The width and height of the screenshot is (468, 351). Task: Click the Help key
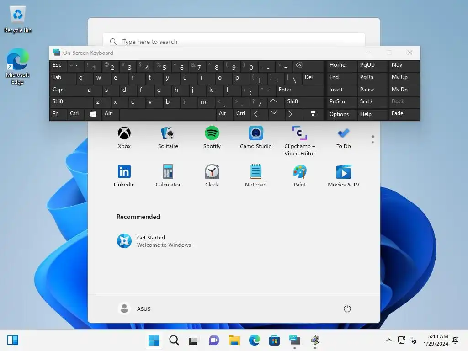coord(372,114)
